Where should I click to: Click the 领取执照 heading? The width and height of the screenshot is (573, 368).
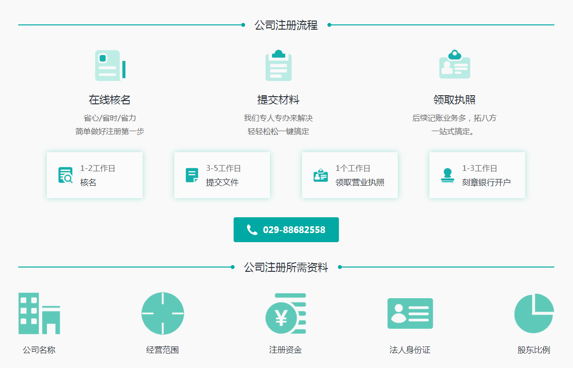point(454,100)
